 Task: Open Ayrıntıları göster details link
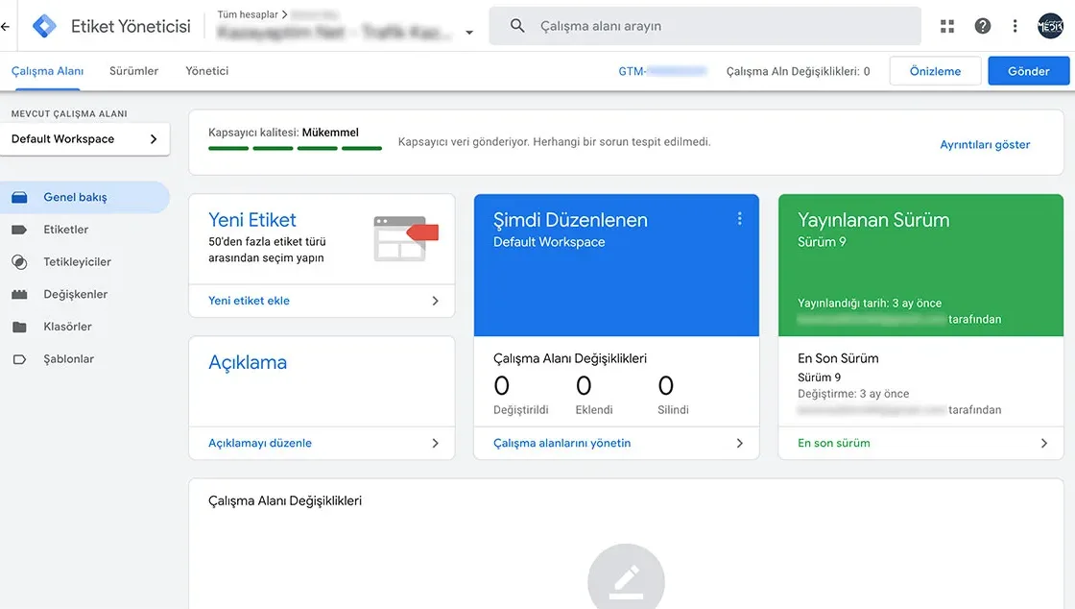[x=984, y=143]
